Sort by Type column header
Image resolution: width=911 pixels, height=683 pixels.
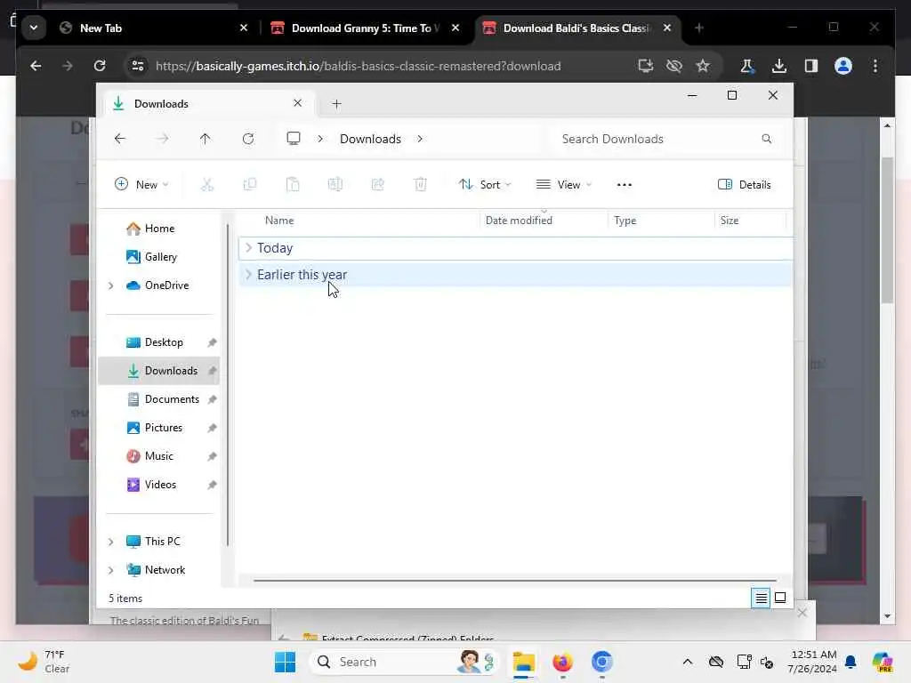pos(661,221)
